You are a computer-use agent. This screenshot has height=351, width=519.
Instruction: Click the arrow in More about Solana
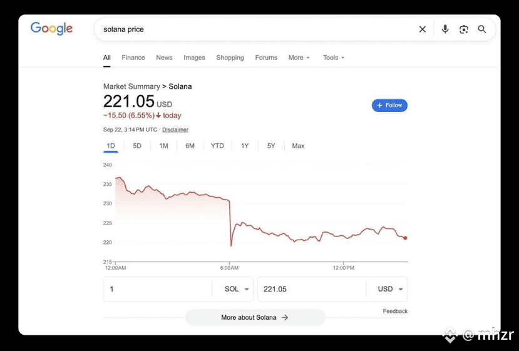pyautogui.click(x=285, y=318)
